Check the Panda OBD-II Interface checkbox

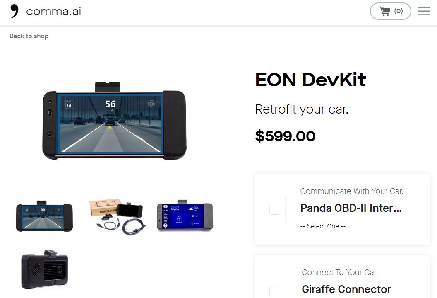(x=274, y=210)
